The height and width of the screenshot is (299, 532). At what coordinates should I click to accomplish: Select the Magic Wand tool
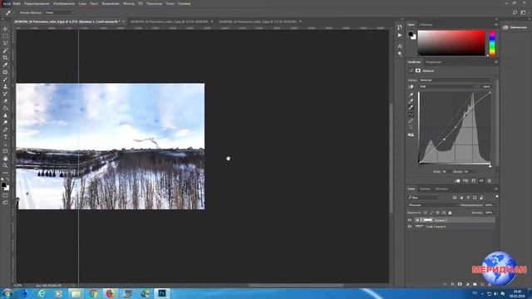click(5, 51)
